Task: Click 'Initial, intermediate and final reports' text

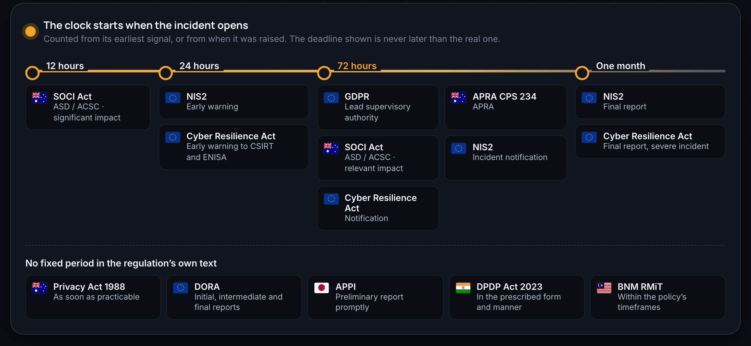Action: tap(238, 302)
